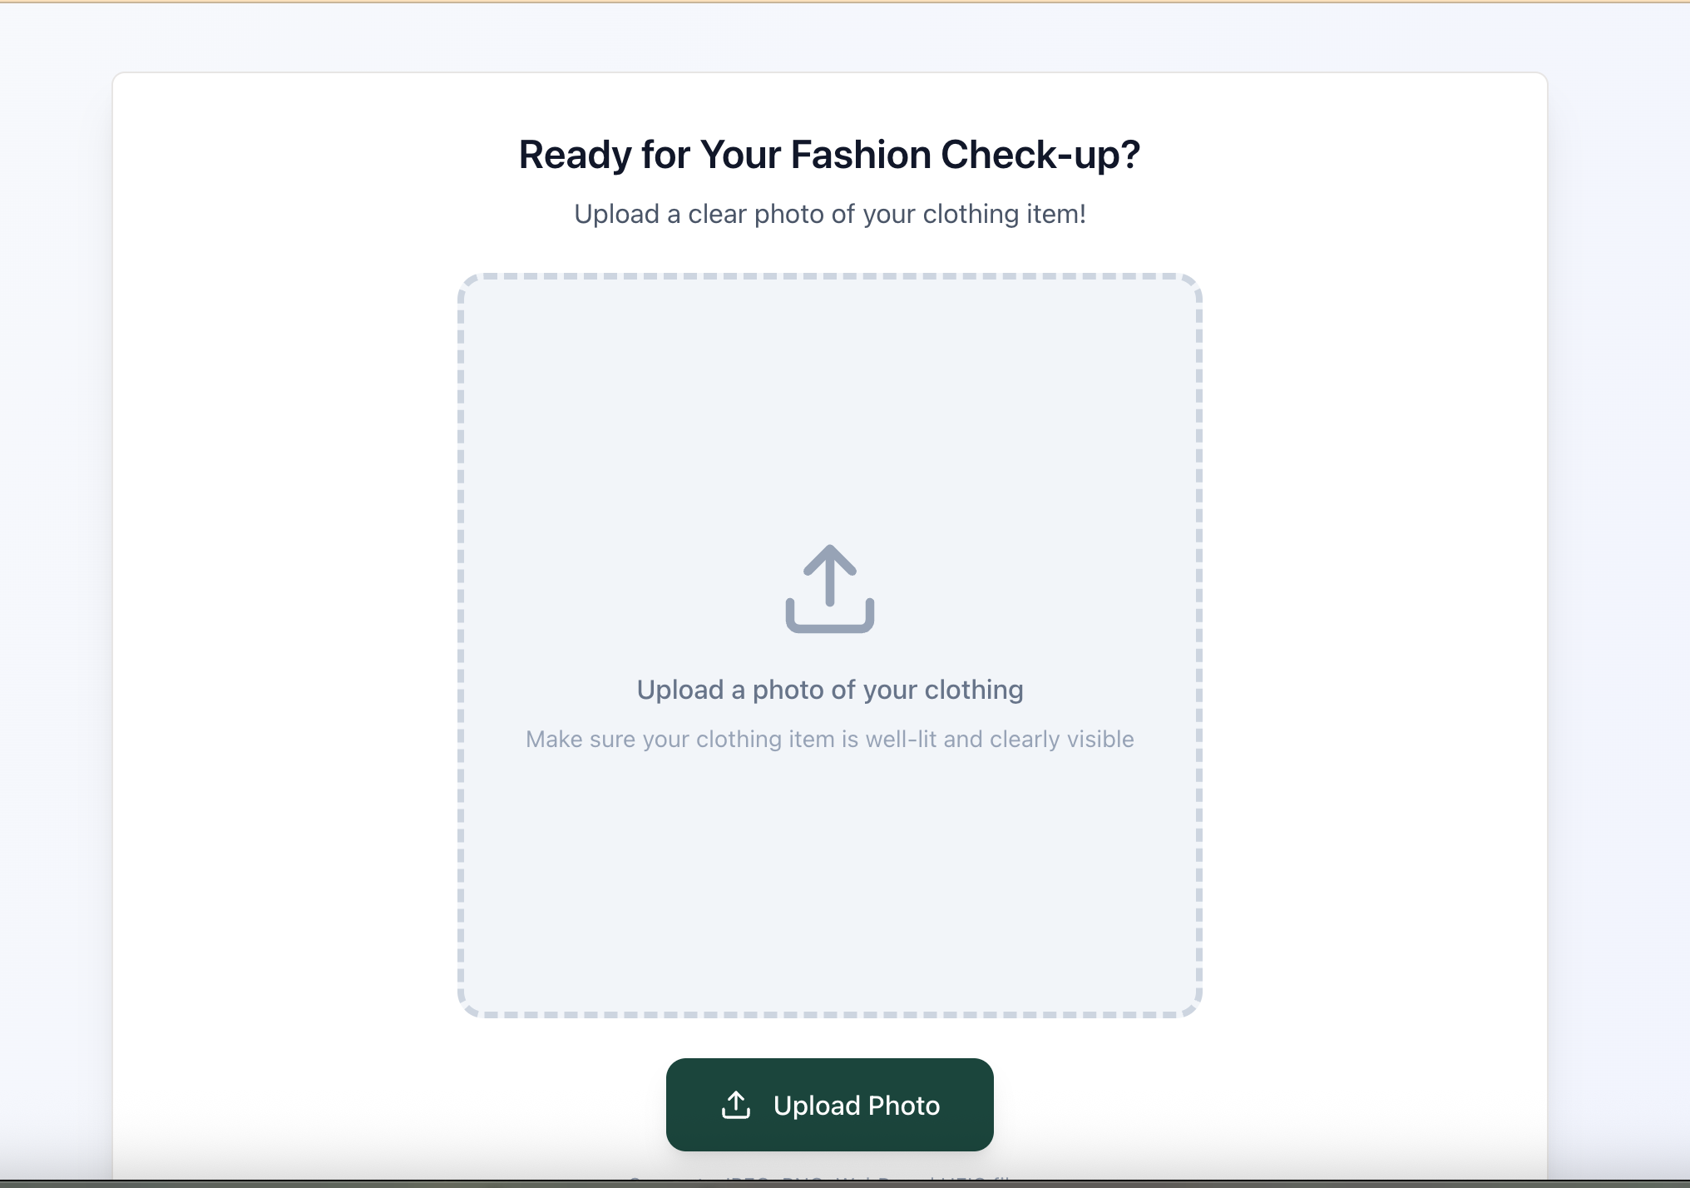Click the text Upload a photo of your clothing

[x=829, y=689]
